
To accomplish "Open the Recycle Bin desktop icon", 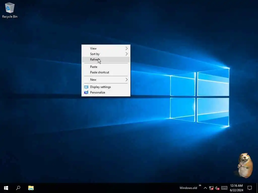I will 10,10.
